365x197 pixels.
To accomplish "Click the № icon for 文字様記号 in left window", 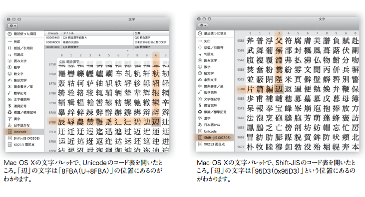I will (x=9, y=100).
